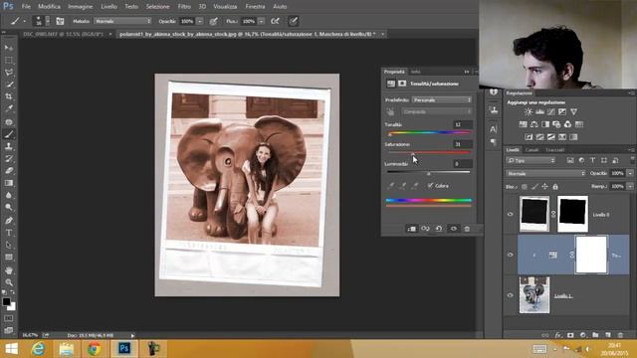Select the Zoom tool
The image size is (637, 358).
(9, 282)
